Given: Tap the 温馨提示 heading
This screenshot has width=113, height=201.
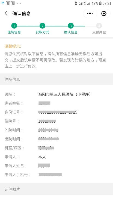Looking at the screenshot, I should point(13,46).
